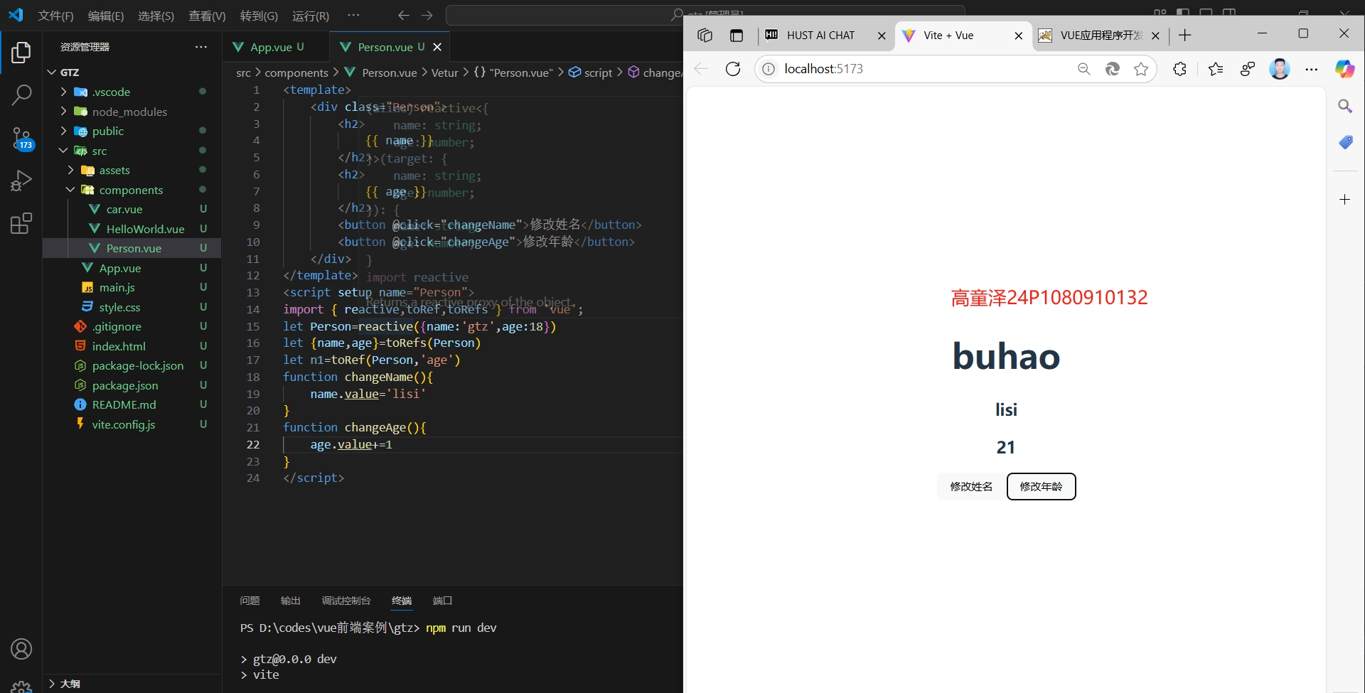
Task: Open the Extensions view
Action: [21, 223]
